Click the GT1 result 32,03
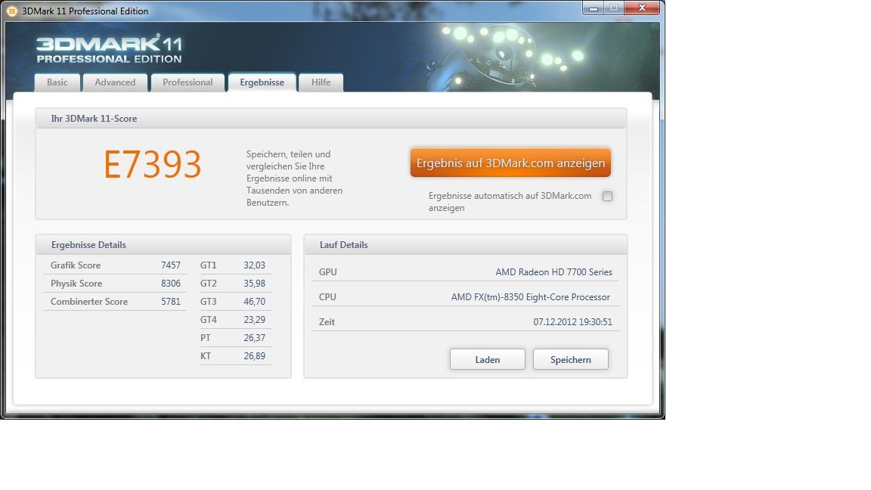 click(x=254, y=265)
